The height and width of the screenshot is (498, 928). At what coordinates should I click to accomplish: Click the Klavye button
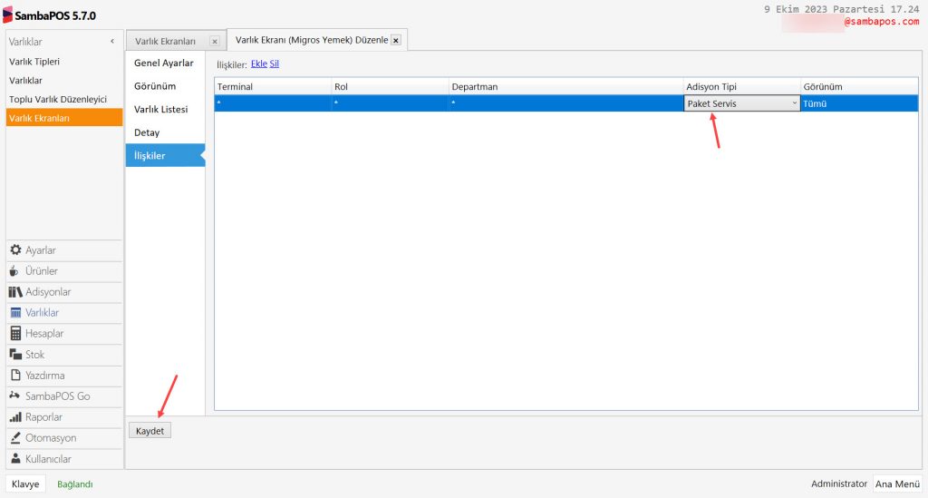(x=25, y=484)
